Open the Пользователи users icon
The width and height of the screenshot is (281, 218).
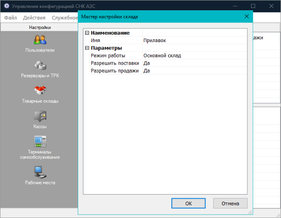click(x=40, y=40)
